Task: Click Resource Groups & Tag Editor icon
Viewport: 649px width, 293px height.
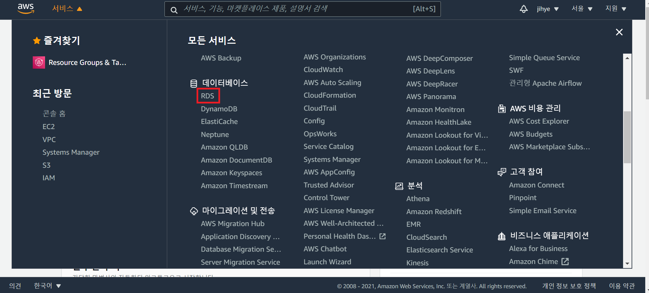Action: pos(39,62)
